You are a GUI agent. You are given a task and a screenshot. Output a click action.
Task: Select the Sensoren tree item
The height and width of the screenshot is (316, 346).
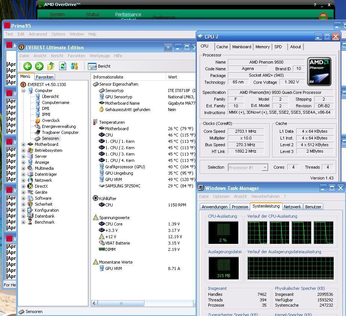click(x=50, y=138)
